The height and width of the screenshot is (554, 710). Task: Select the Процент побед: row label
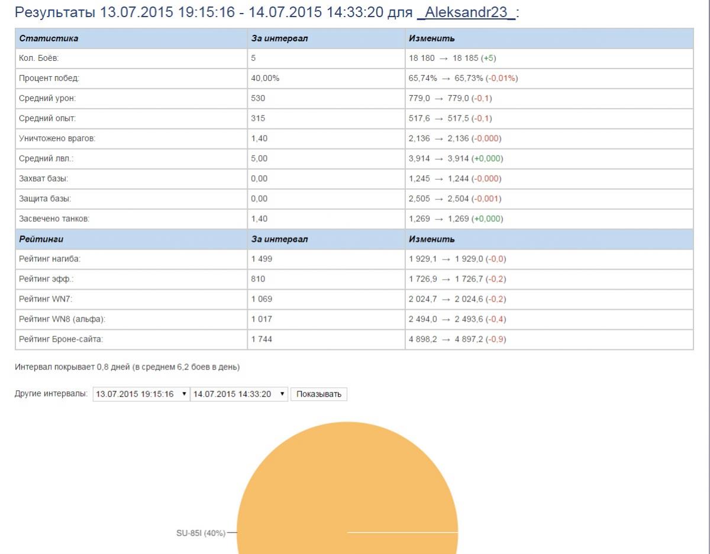49,78
